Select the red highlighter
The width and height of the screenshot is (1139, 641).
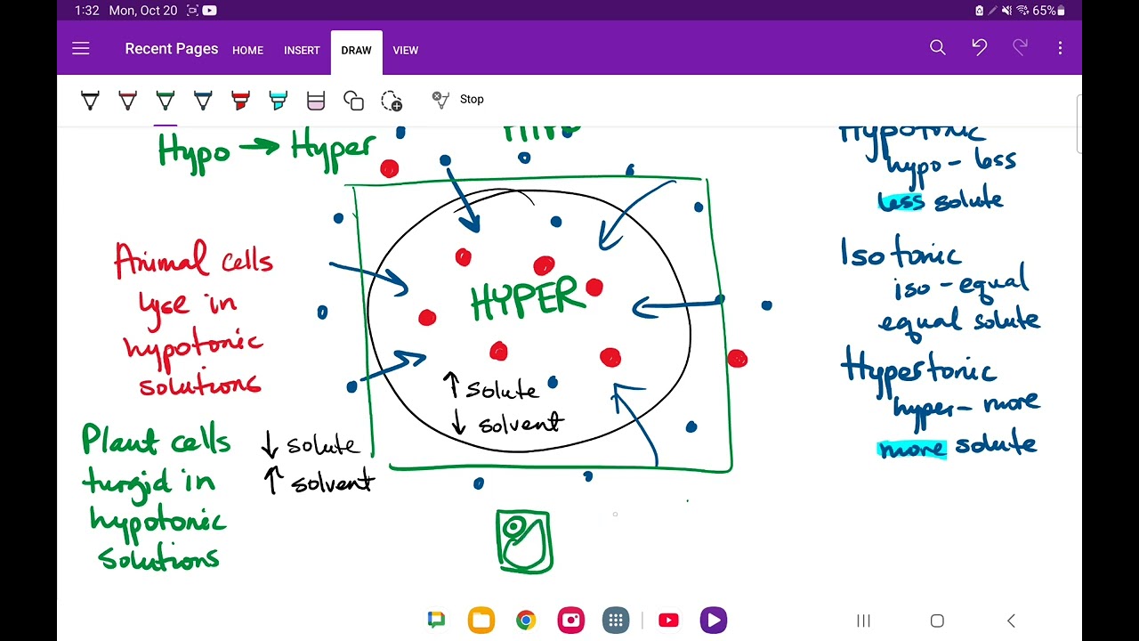240,101
